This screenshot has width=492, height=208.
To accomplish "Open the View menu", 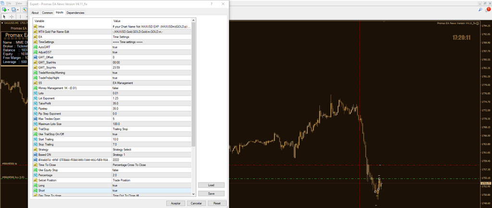I will [19, 3].
